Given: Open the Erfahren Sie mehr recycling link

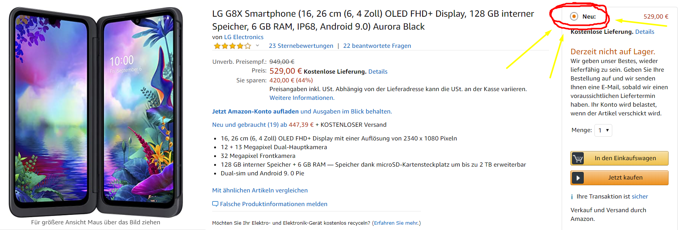Looking at the screenshot, I should click(x=396, y=223).
